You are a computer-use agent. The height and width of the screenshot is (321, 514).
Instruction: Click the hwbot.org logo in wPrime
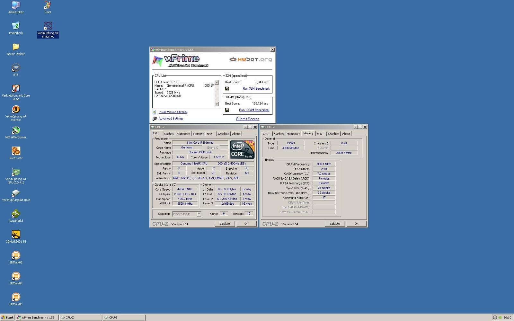pos(251,59)
